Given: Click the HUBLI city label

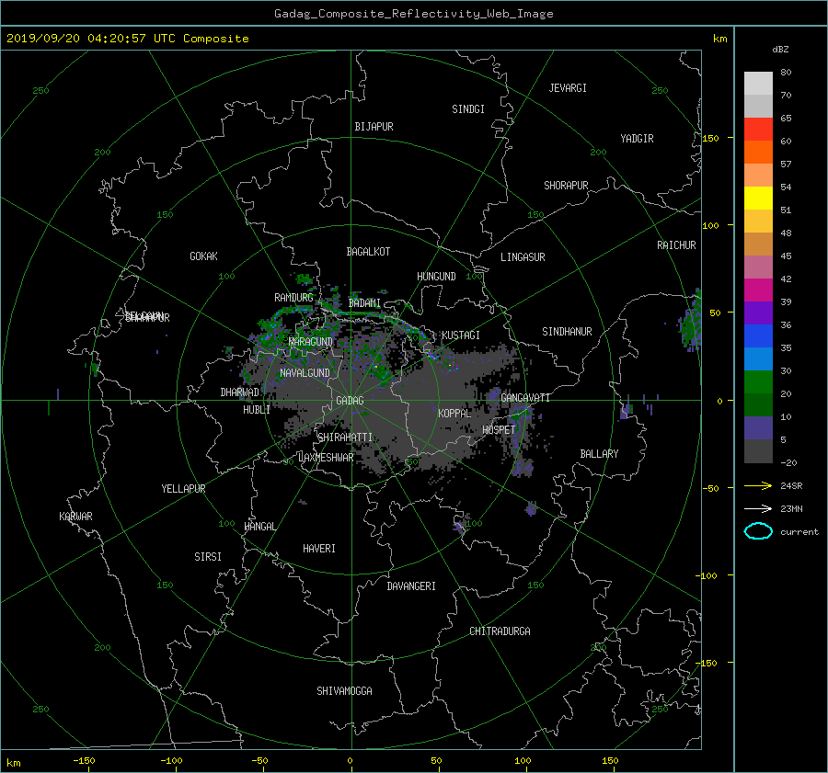Looking at the screenshot, I should (x=257, y=410).
